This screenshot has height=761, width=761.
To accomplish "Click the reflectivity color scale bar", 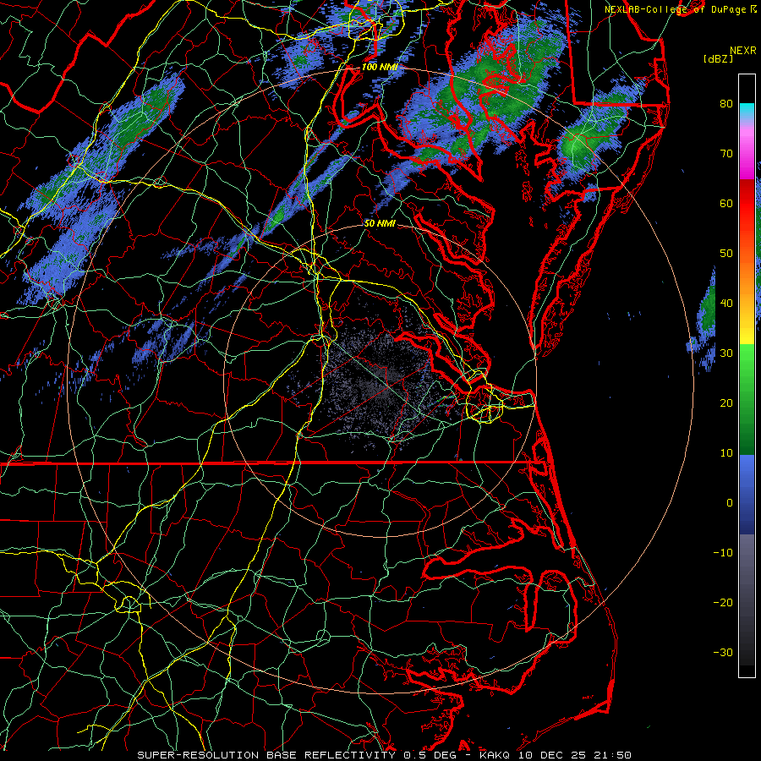I will 747,375.
